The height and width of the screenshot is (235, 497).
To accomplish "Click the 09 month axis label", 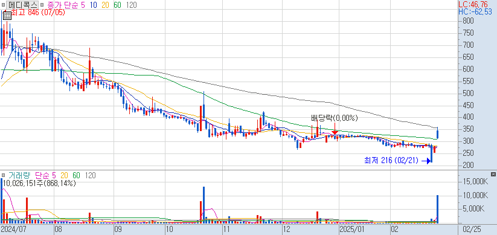I will [118, 229].
